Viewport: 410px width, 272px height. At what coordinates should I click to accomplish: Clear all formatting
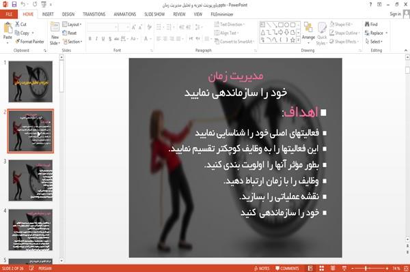pos(149,27)
